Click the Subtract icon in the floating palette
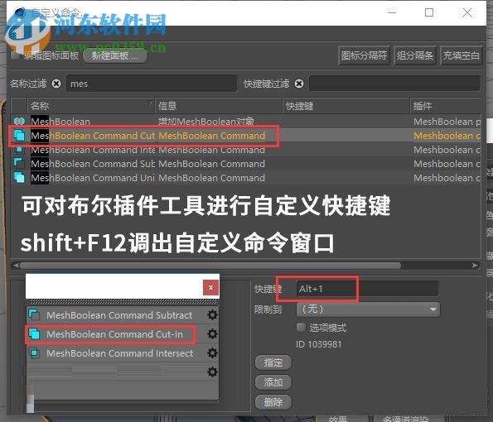Screen dimensions: 493x422 (34, 314)
